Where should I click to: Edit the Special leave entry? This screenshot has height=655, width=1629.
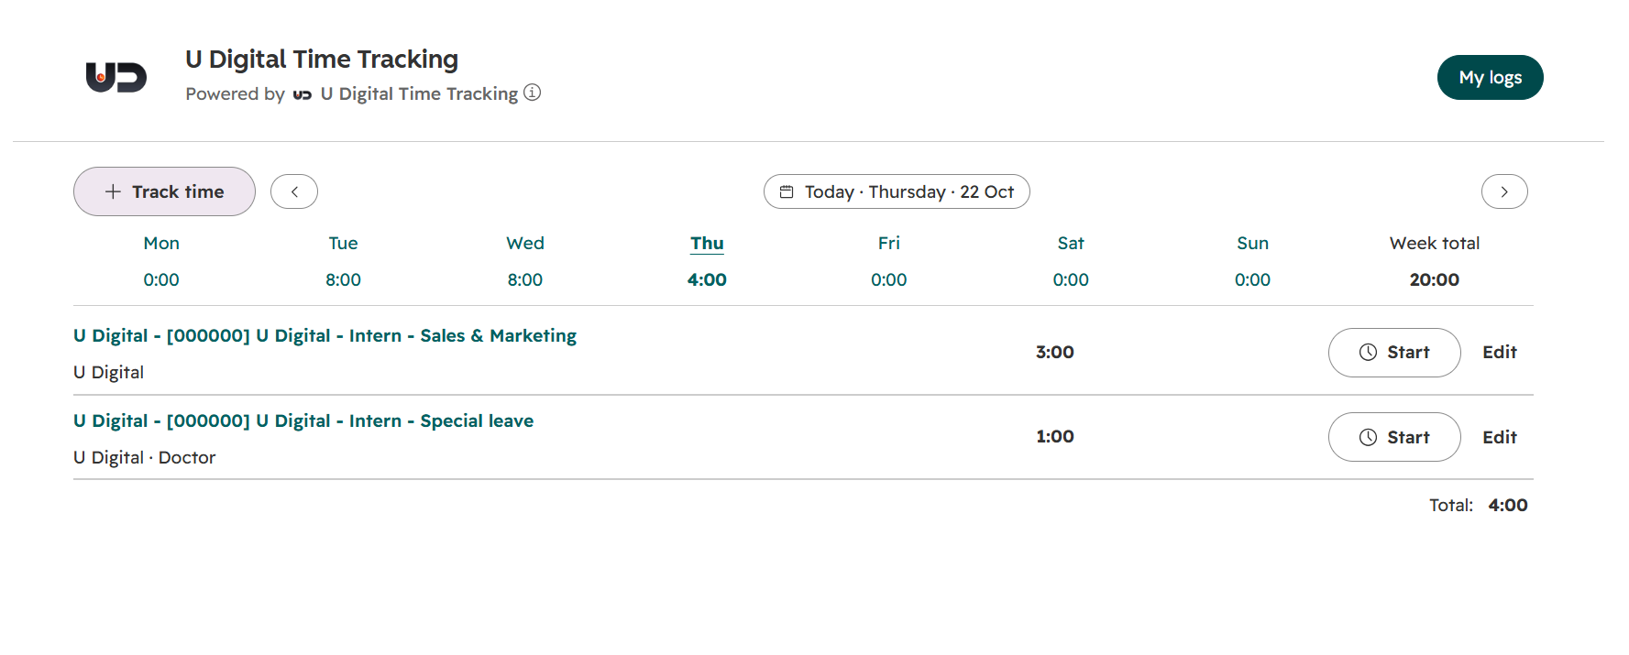coord(1500,437)
